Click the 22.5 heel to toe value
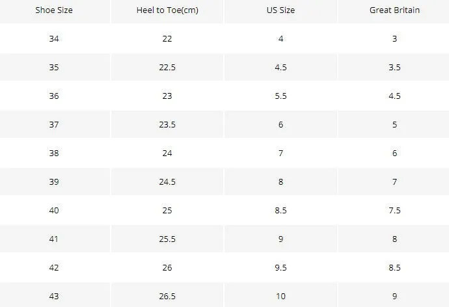The width and height of the screenshot is (449, 307). click(x=167, y=67)
